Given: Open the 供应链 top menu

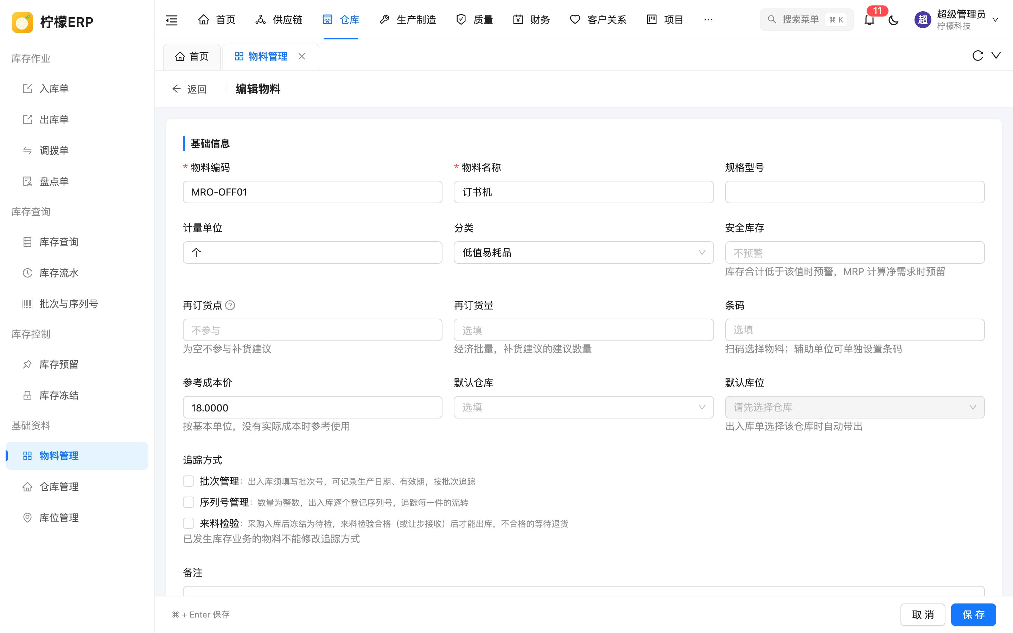Looking at the screenshot, I should (x=279, y=20).
